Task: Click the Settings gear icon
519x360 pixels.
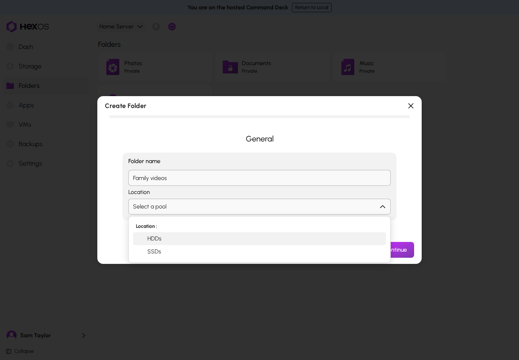Action: pyautogui.click(x=10, y=163)
